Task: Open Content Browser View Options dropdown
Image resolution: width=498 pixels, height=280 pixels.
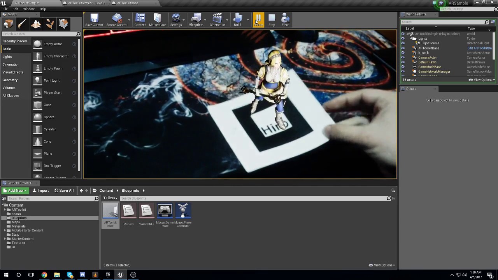Action: pyautogui.click(x=382, y=265)
